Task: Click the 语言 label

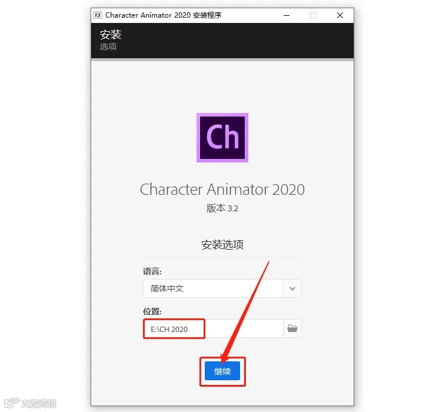Action: [152, 271]
